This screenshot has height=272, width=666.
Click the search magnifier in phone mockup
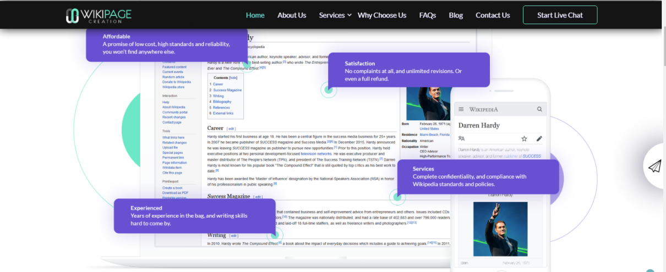[540, 109]
